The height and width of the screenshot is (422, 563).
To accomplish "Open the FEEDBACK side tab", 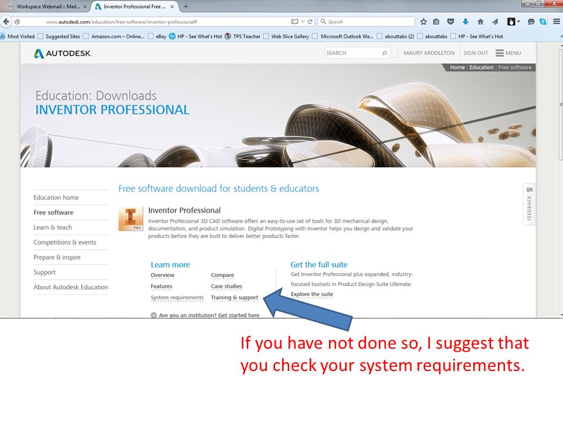I will pos(529,204).
